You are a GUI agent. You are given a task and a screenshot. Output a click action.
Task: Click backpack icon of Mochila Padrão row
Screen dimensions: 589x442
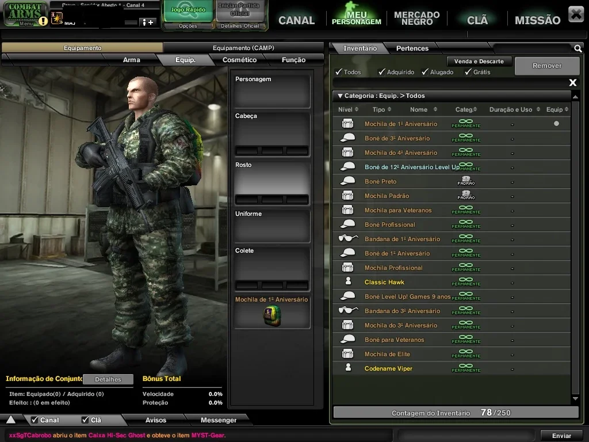(x=347, y=196)
